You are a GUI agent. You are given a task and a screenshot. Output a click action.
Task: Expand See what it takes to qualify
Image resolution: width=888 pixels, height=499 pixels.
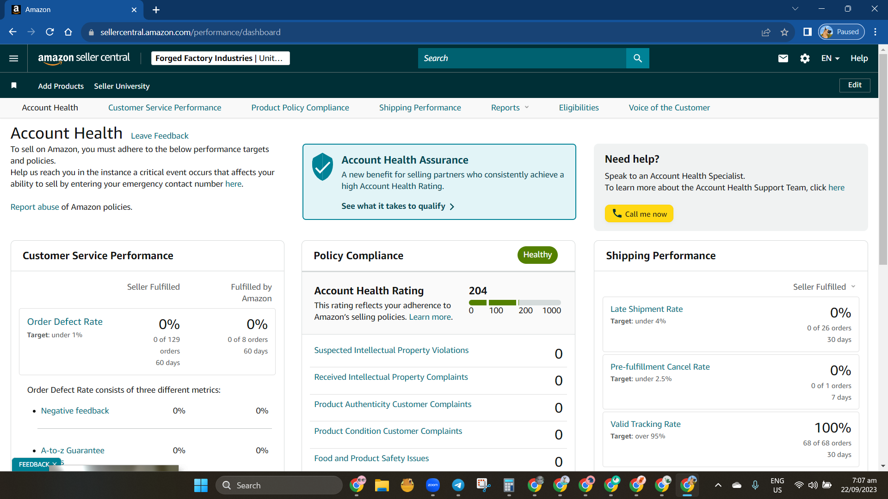tap(398, 206)
